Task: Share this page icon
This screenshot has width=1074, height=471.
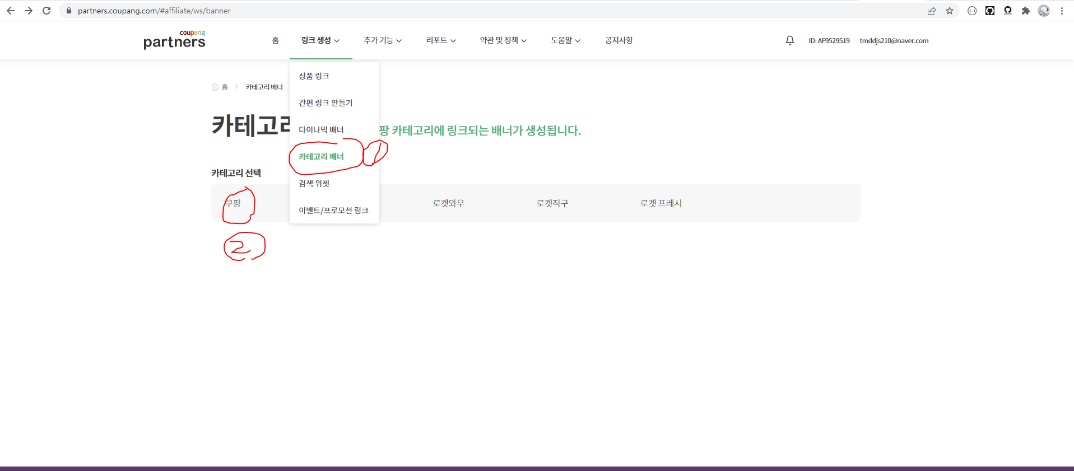Action: (932, 11)
